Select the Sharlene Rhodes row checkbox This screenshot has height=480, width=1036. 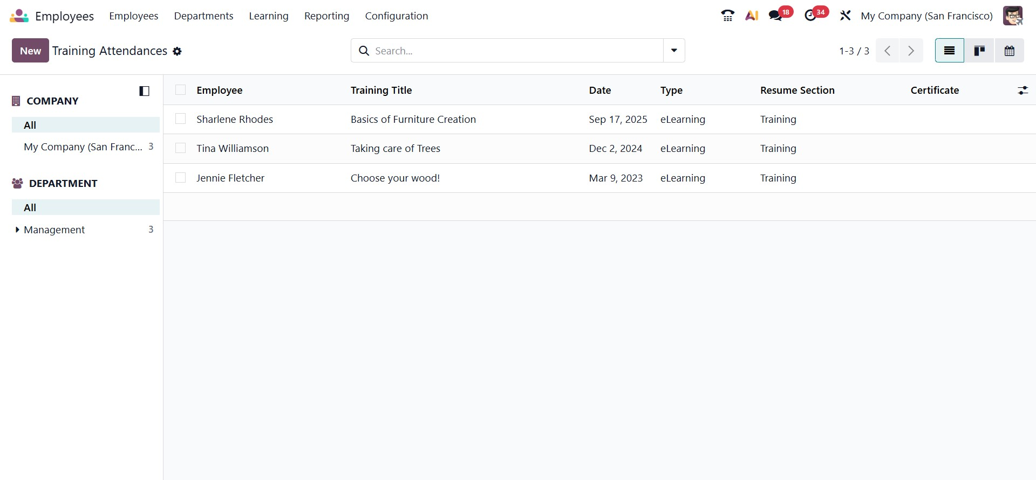tap(181, 119)
